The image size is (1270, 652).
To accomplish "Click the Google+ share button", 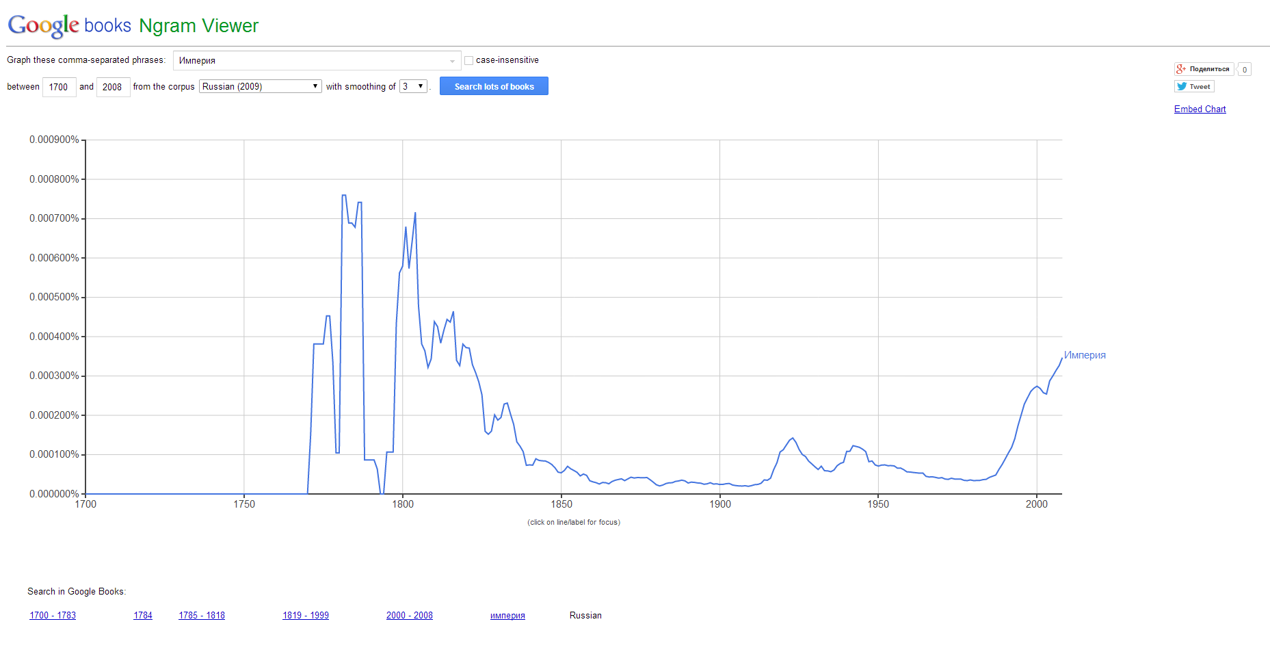I will pos(1204,69).
